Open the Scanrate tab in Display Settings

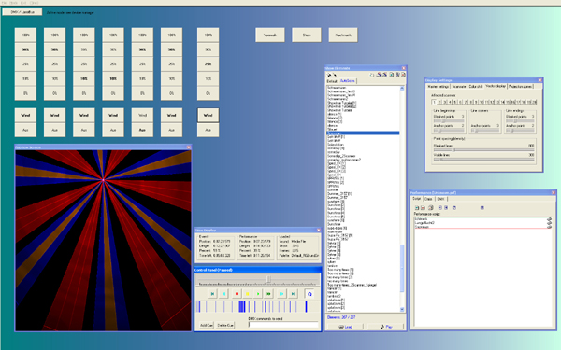(x=459, y=87)
